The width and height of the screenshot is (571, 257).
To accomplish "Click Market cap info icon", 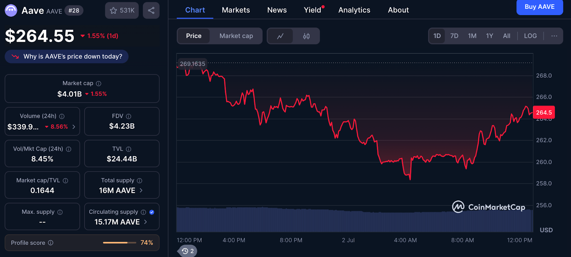I will coord(99,83).
